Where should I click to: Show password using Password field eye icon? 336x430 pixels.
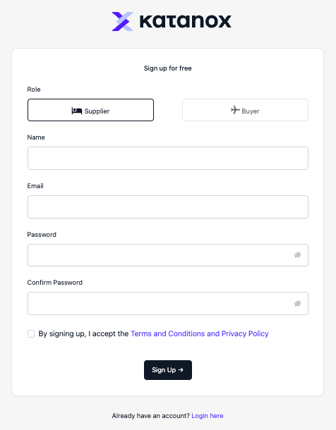point(298,255)
